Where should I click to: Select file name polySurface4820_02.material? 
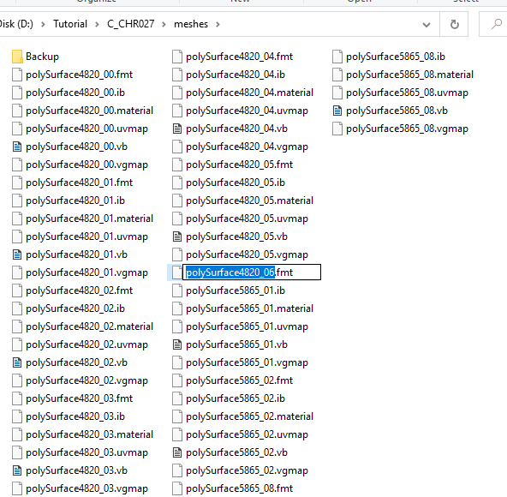tap(90, 326)
